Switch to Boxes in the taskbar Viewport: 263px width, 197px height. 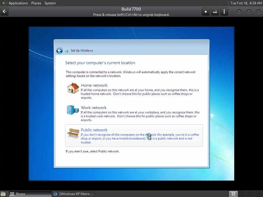(x=30, y=194)
